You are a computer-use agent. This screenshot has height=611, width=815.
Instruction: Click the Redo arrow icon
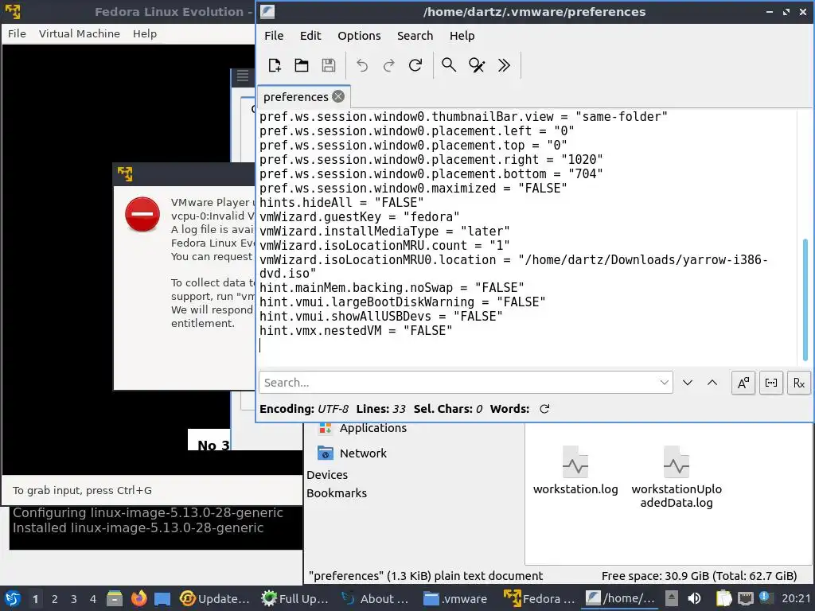[x=388, y=65]
